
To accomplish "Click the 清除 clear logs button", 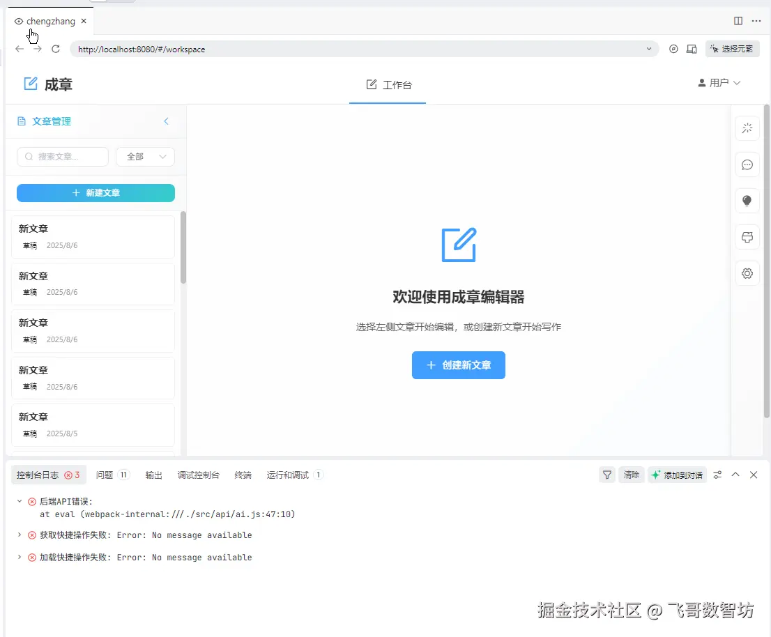I will [x=632, y=475].
